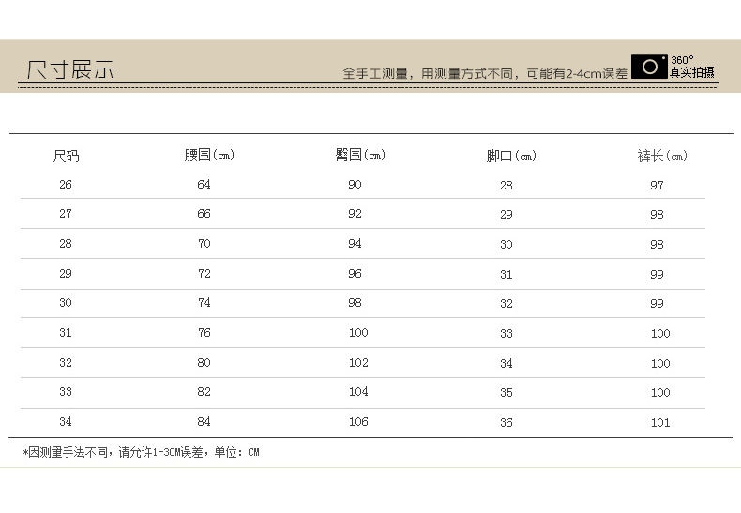Select the 臀围(cm) column header
741x513 pixels.
[x=360, y=155]
